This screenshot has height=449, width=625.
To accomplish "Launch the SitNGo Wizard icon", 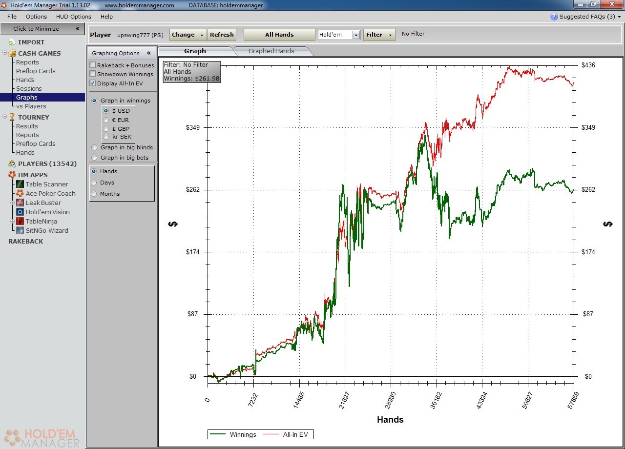I will (20, 230).
